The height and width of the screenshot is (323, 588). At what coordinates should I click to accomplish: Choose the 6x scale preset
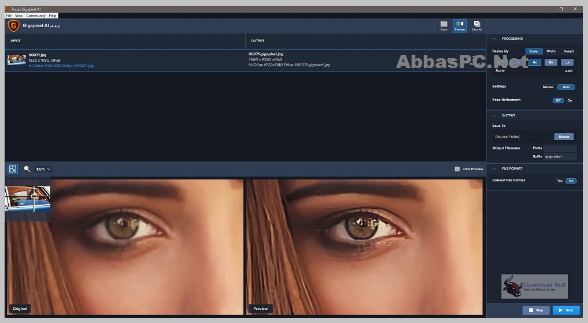coord(551,62)
